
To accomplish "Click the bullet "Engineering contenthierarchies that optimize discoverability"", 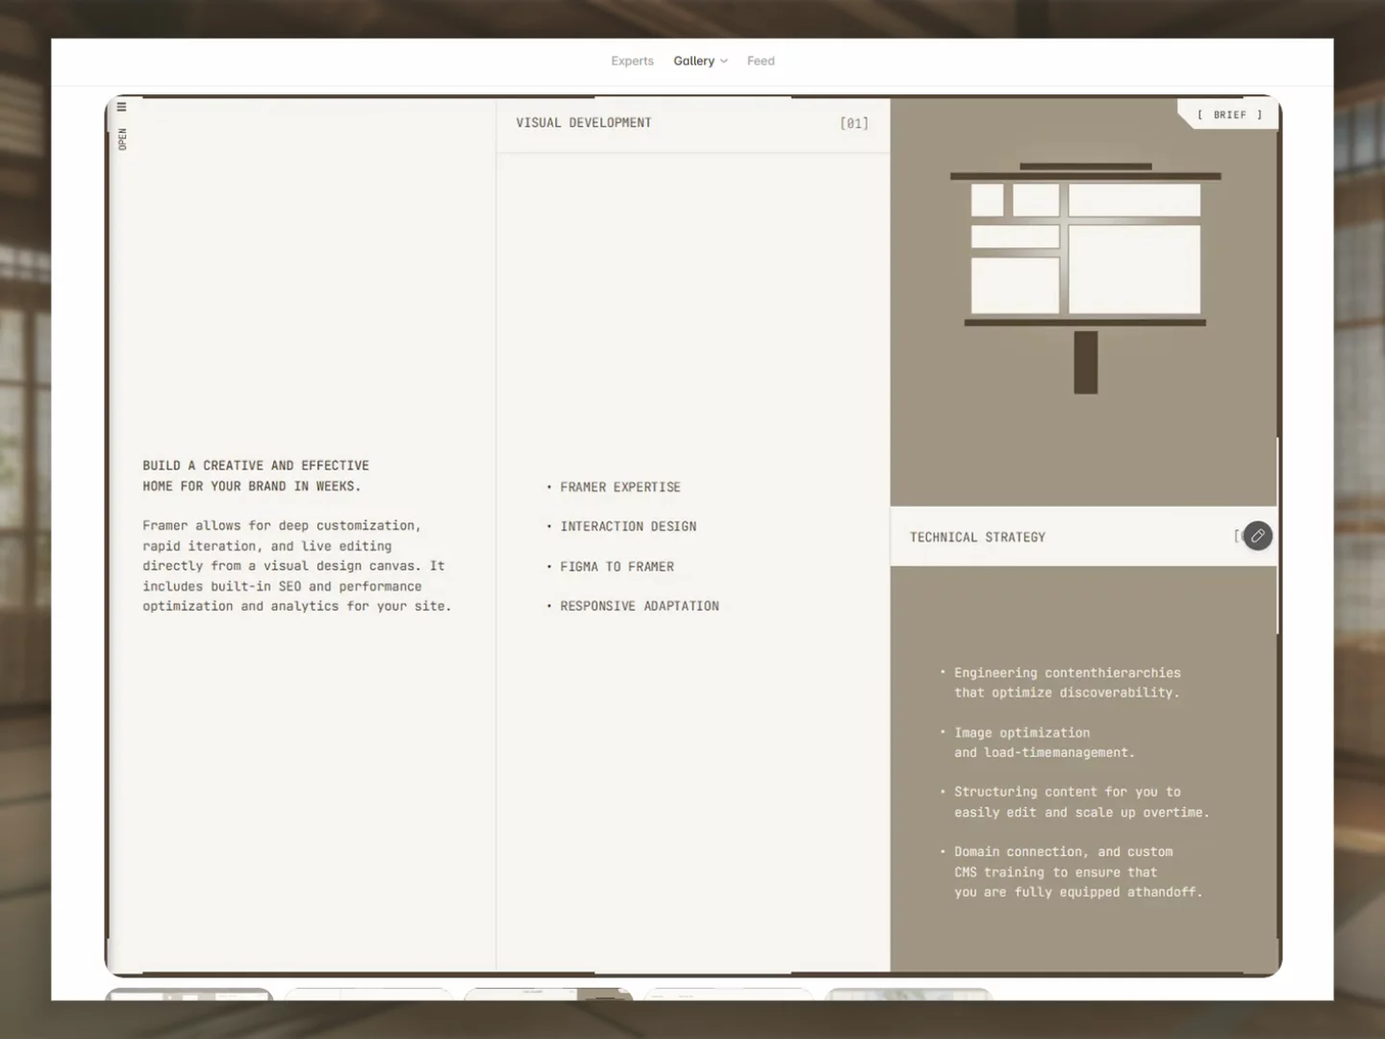I will (1068, 682).
